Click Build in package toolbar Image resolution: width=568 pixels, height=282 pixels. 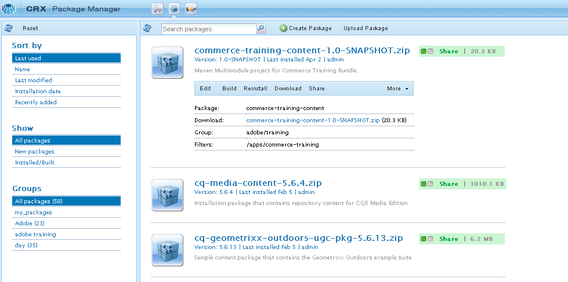pyautogui.click(x=229, y=88)
